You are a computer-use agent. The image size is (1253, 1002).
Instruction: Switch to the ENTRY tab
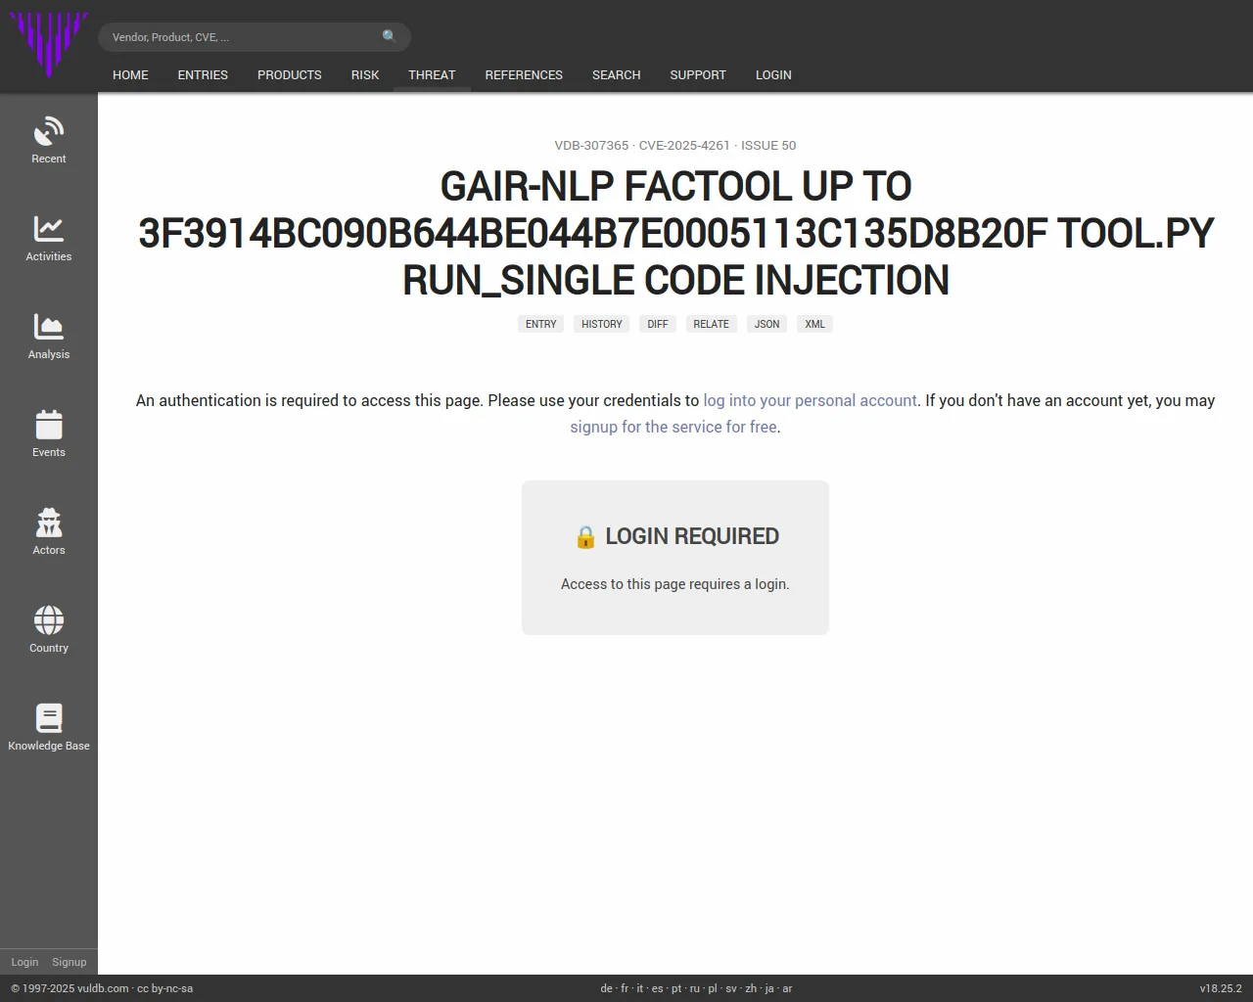[x=540, y=324]
